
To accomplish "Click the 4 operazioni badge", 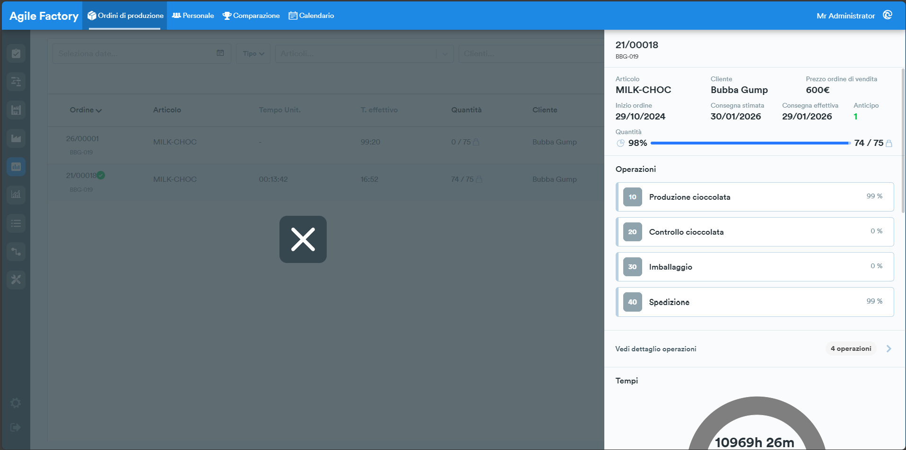I will coord(851,348).
